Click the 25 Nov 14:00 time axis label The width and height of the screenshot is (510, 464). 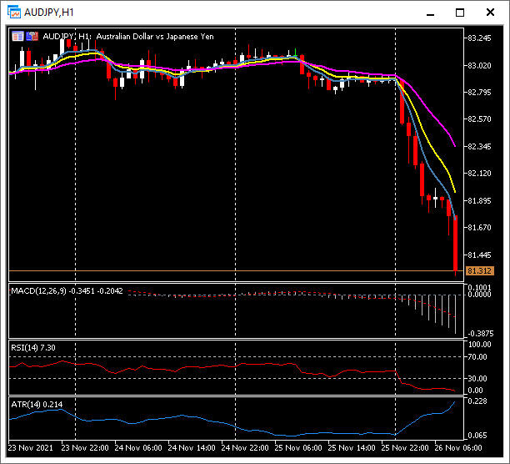[x=352, y=447]
